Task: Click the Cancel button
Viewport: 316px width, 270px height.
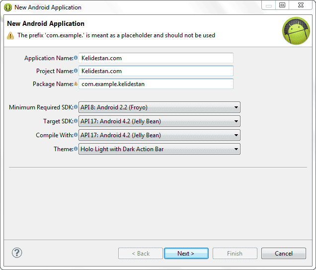Action: pos(284,253)
